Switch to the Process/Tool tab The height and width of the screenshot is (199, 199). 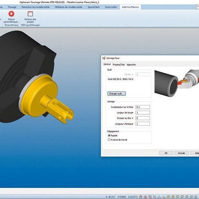tap(119, 64)
